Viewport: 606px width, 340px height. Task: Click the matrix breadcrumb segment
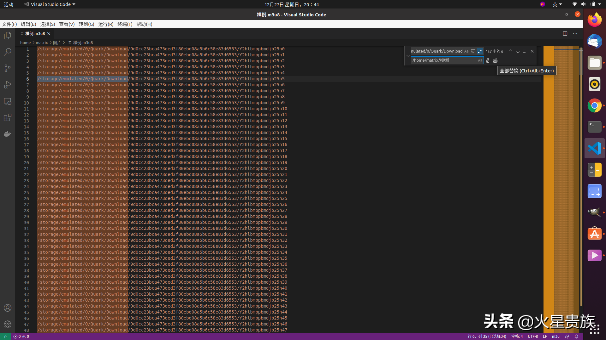pos(42,43)
